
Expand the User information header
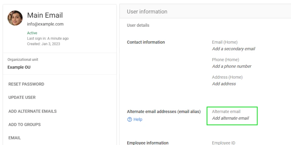pyautogui.click(x=147, y=12)
